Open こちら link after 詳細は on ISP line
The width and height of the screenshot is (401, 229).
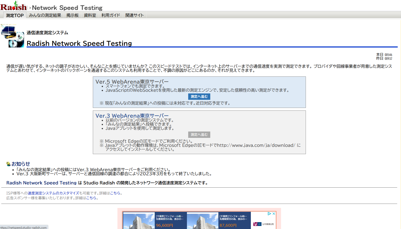[115, 193]
